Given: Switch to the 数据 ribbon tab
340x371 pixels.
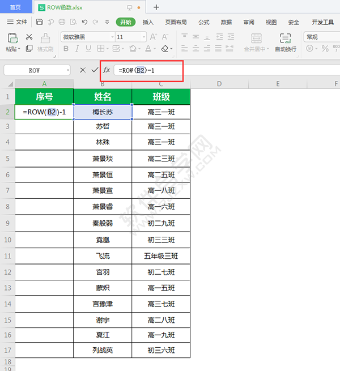Looking at the screenshot, I should coord(226,22).
